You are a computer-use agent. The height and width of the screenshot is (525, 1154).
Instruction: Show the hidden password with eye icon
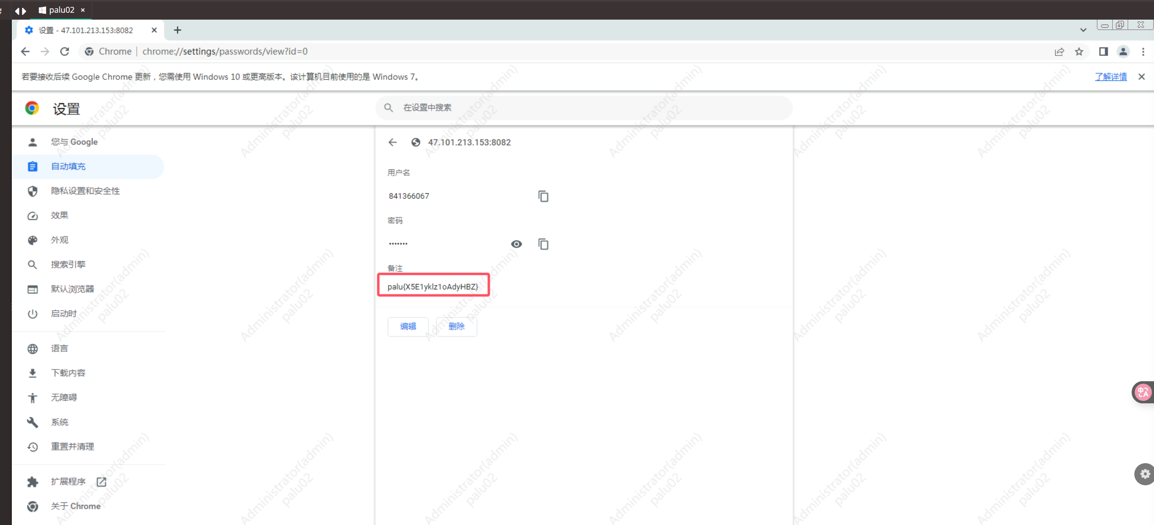pos(516,244)
